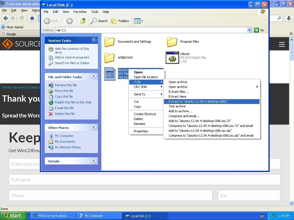This screenshot has width=294, height=220.
Task: Click Hide the contents of this drive
Action: (x=72, y=50)
